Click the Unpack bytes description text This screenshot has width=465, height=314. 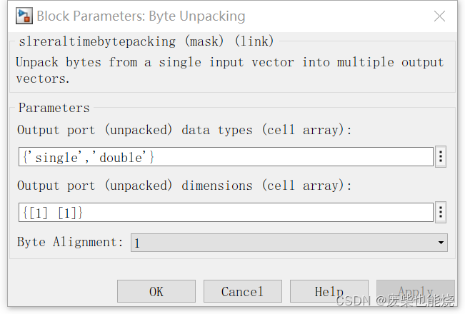pyautogui.click(x=229, y=70)
